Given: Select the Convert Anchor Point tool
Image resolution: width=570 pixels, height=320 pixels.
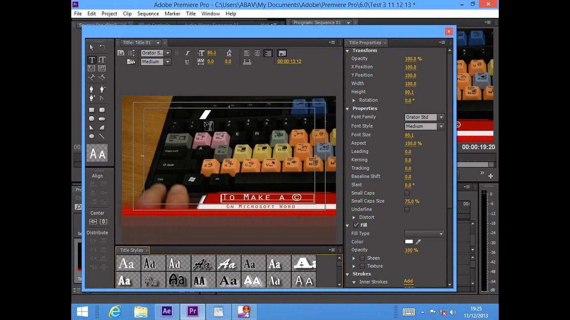Looking at the screenshot, I should pyautogui.click(x=102, y=98).
